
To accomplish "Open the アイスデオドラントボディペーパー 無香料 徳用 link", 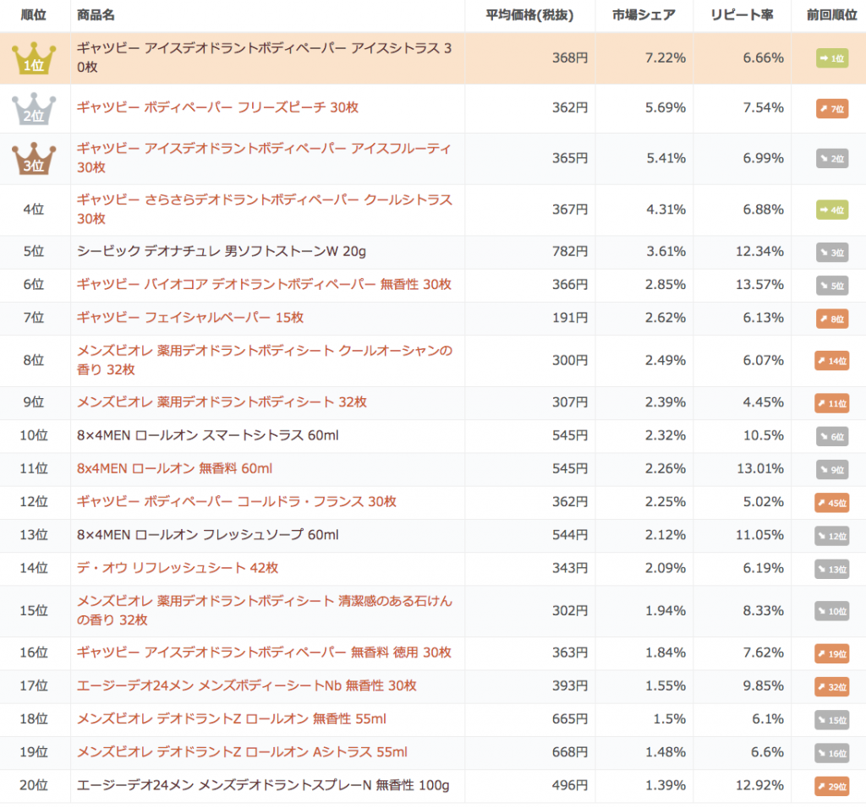I will click(264, 652).
